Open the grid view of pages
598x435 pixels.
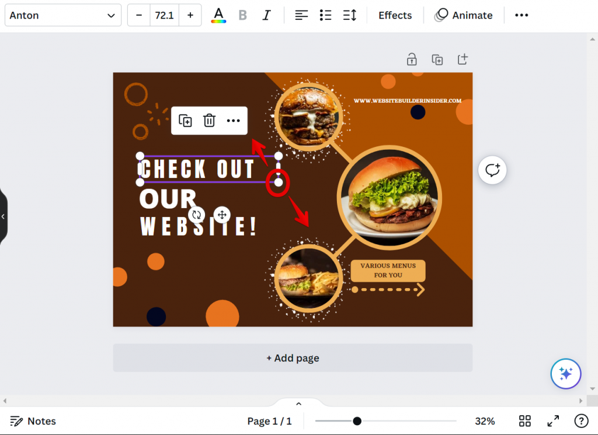point(524,420)
